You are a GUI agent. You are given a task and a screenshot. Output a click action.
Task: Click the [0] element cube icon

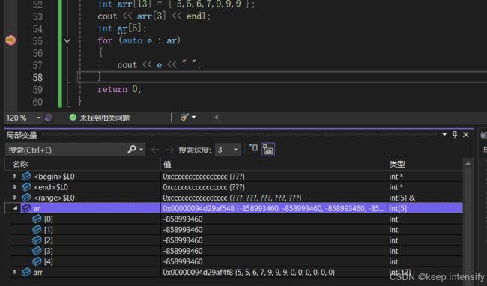(x=37, y=219)
